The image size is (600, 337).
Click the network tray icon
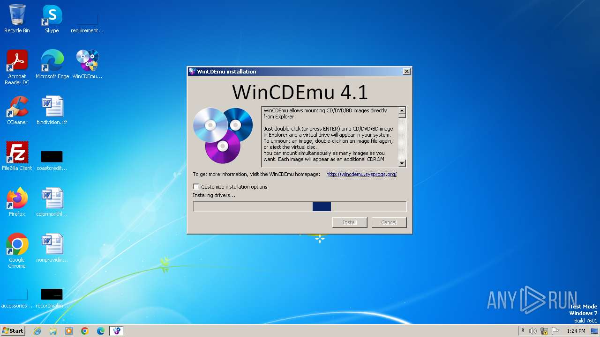544,331
